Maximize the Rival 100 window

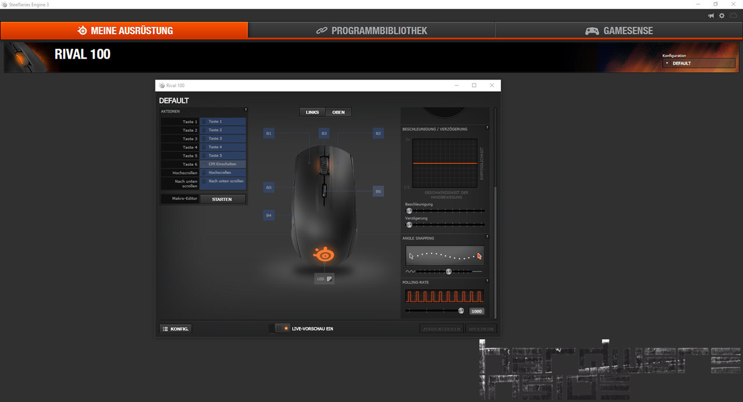coord(474,85)
